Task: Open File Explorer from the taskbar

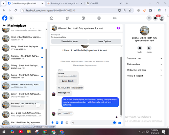Action: 29,132
